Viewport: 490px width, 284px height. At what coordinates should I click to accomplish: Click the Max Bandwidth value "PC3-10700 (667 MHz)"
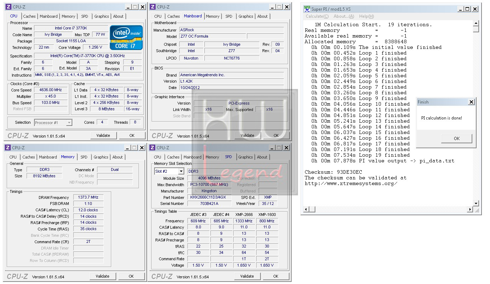(209, 185)
